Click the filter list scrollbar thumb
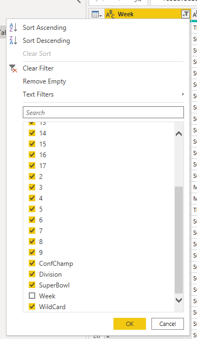This screenshot has height=339, width=197. (179, 240)
